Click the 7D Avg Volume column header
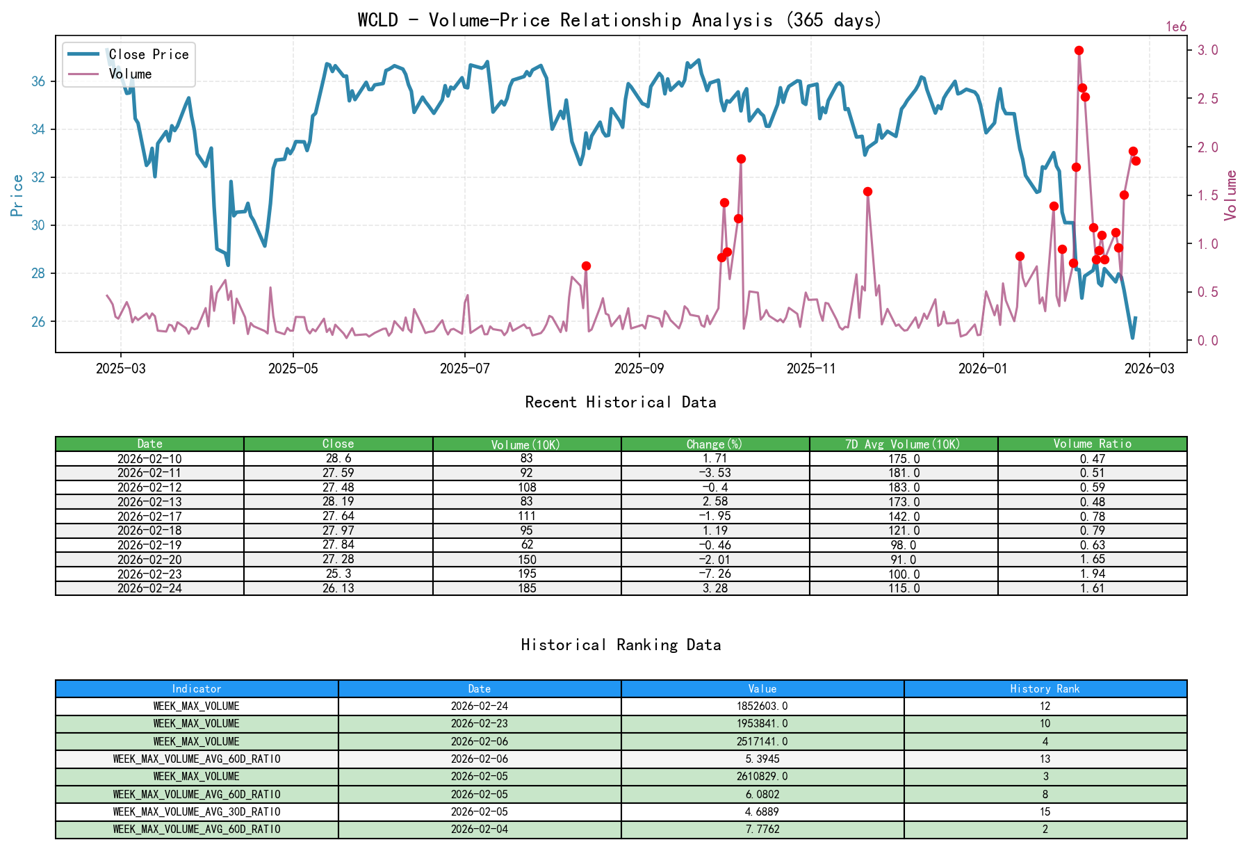Viewport: 1249px width, 849px height. [903, 444]
